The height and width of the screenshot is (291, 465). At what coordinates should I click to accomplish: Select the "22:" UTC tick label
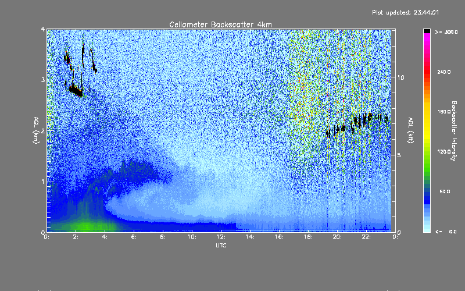point(367,237)
